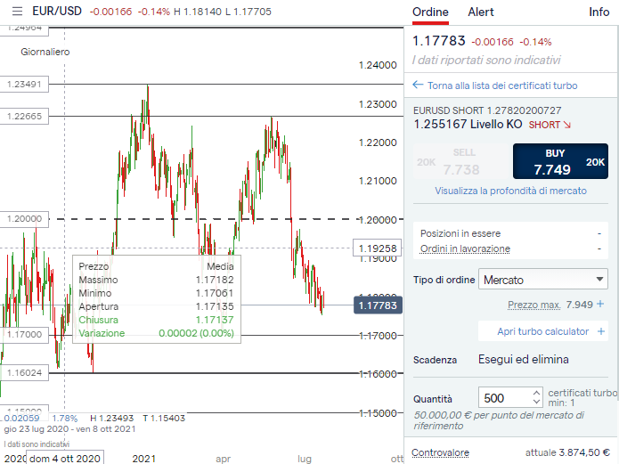Click the back arrow to certificates list
Viewport: 619px width, 464px height.
[x=417, y=85]
